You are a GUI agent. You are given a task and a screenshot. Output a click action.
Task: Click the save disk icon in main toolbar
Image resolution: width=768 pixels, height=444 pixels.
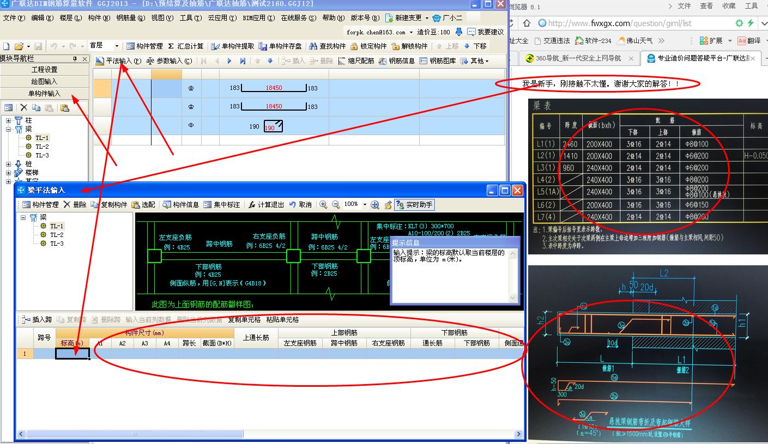(38, 46)
